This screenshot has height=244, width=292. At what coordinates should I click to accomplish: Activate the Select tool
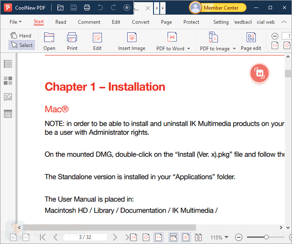22,45
